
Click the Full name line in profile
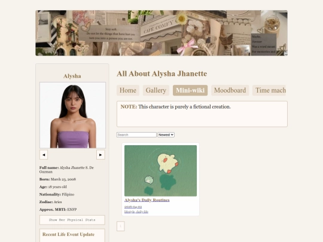[66, 170]
